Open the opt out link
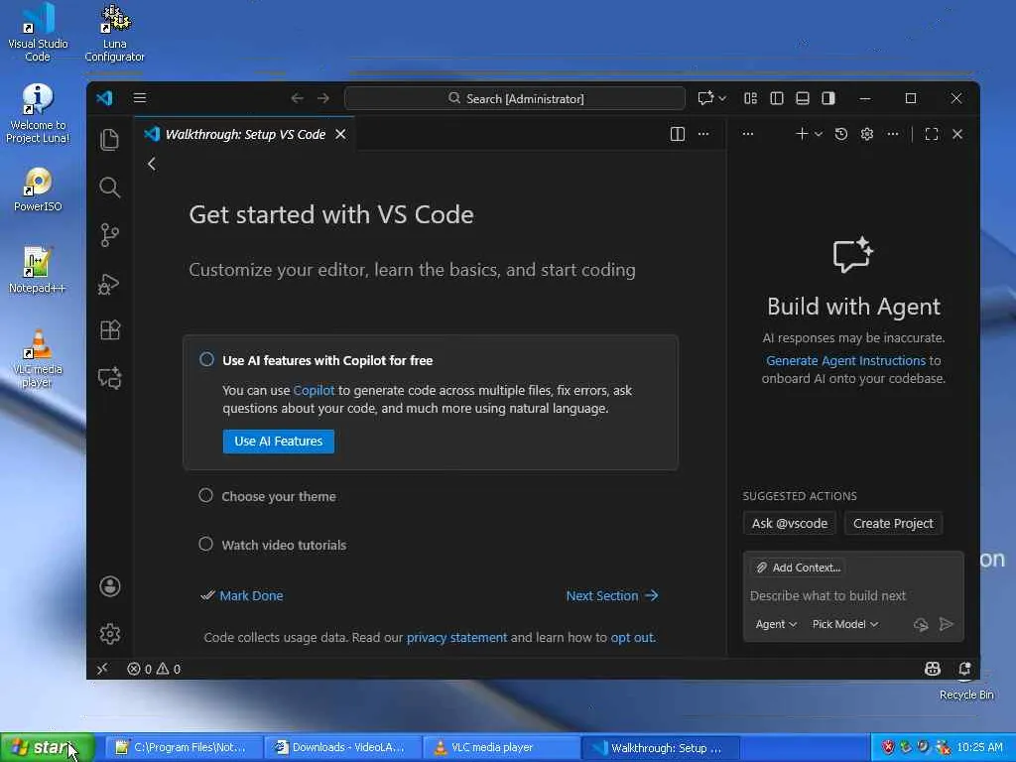 [x=632, y=637]
